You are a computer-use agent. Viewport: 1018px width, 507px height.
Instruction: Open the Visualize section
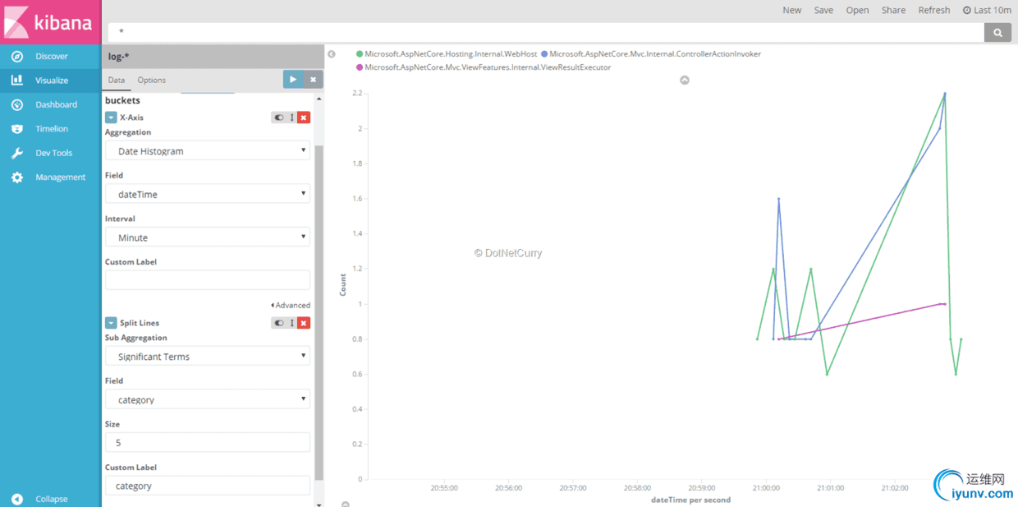coord(50,81)
